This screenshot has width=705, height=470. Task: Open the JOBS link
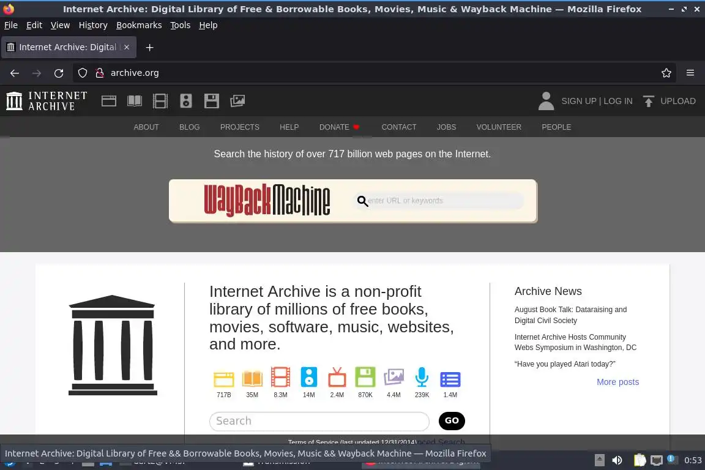click(x=447, y=127)
